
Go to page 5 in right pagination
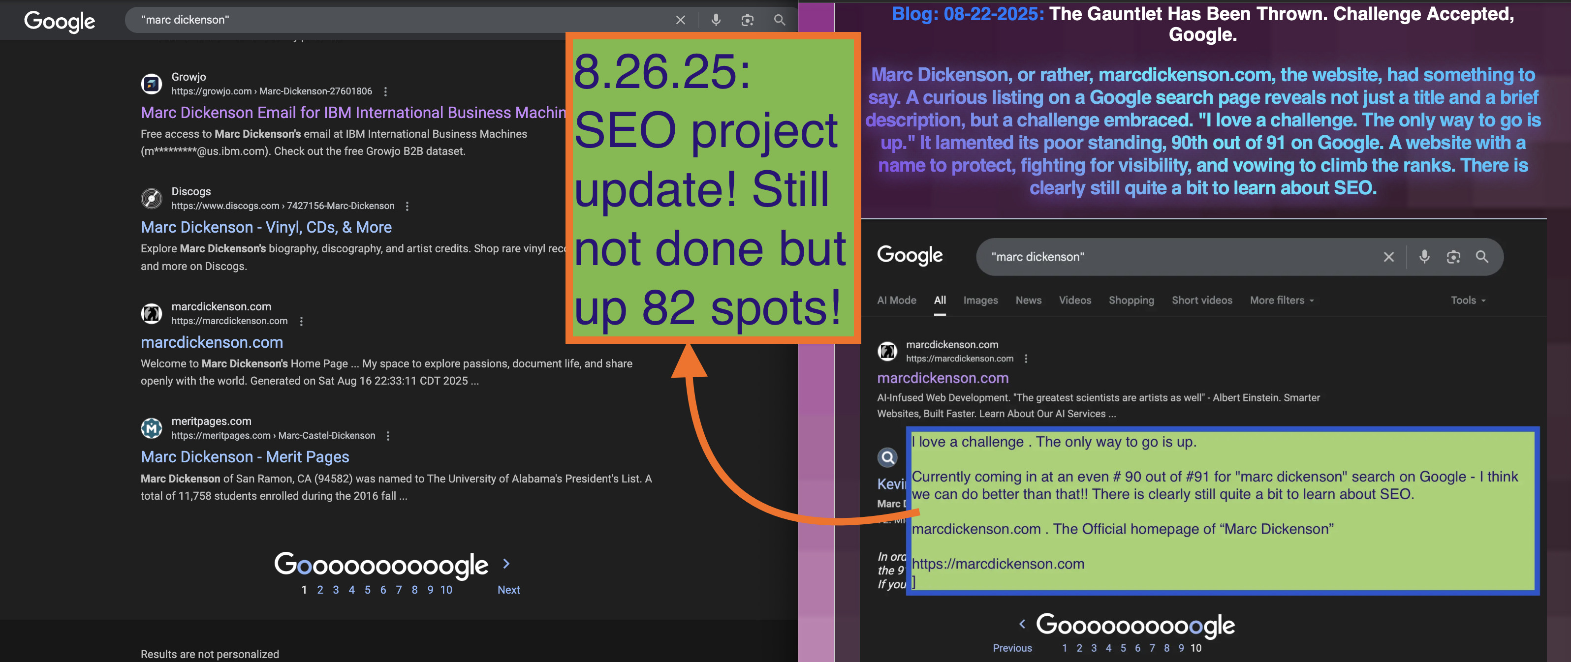(1123, 648)
